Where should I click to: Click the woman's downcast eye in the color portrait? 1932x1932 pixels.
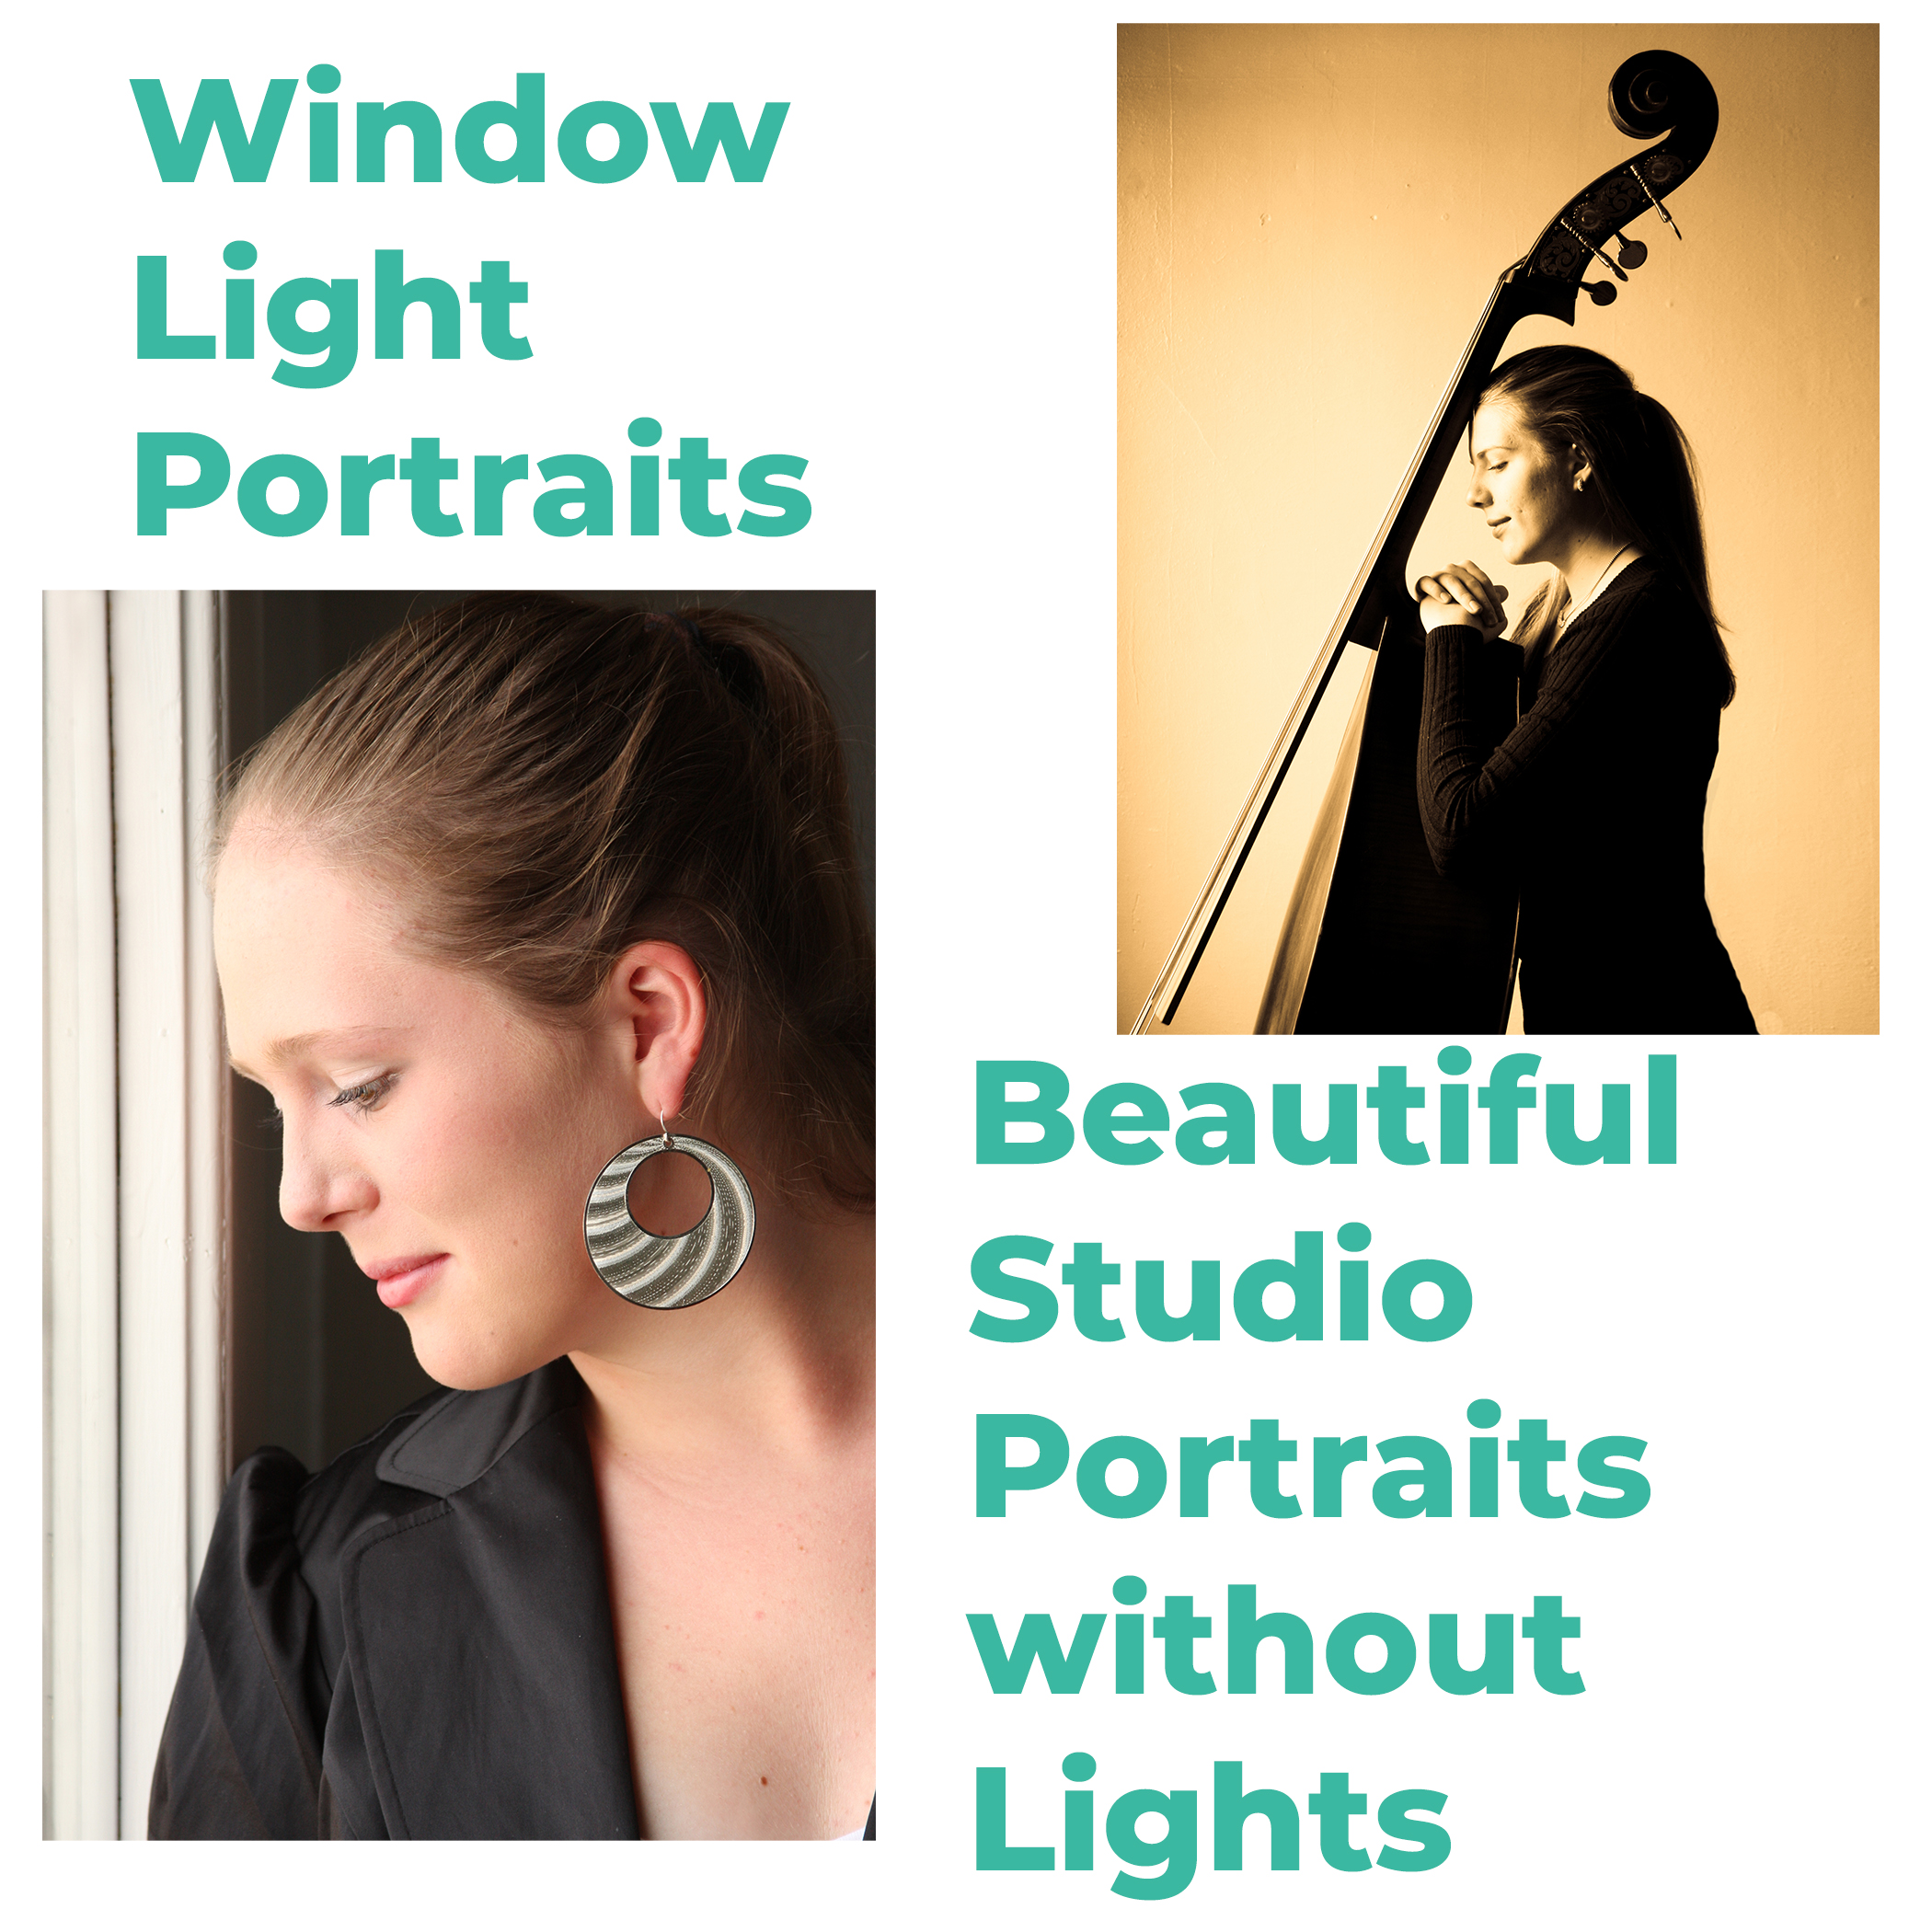pos(363,1091)
